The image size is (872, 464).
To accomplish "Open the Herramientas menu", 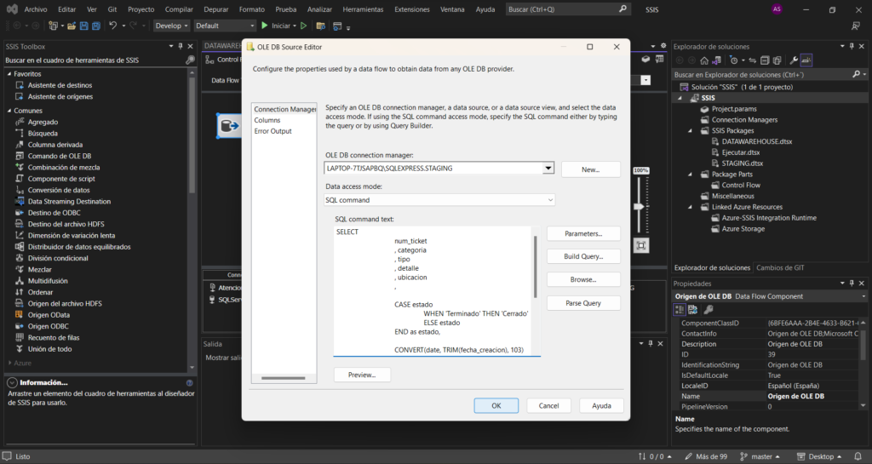I will 363,9.
